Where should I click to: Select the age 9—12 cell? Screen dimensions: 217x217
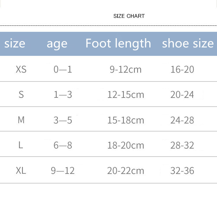[63, 171]
